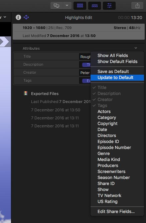Click the Title input field
This screenshot has width=146, height=223.
85,57
